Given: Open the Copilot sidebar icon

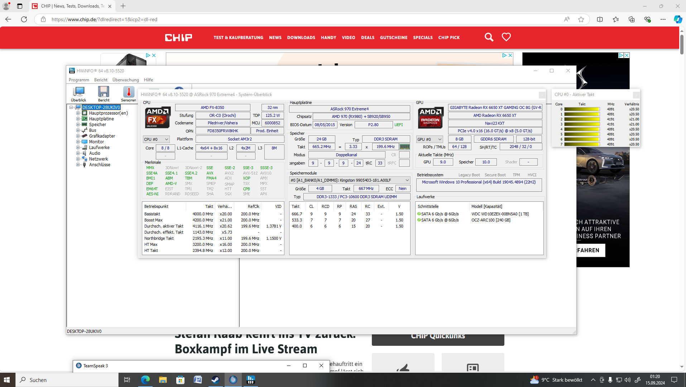Looking at the screenshot, I should 678,19.
